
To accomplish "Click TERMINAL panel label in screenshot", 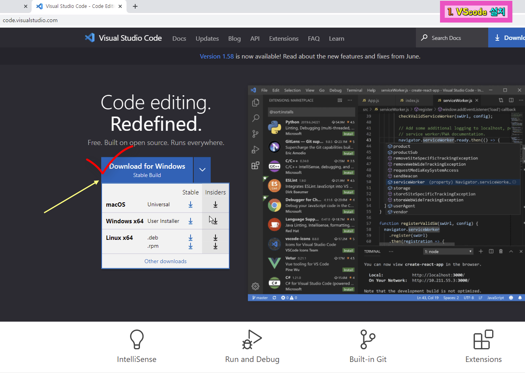I will click(x=372, y=251).
